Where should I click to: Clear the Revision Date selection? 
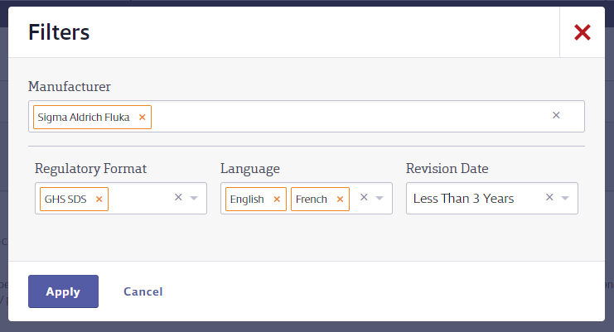tap(549, 198)
